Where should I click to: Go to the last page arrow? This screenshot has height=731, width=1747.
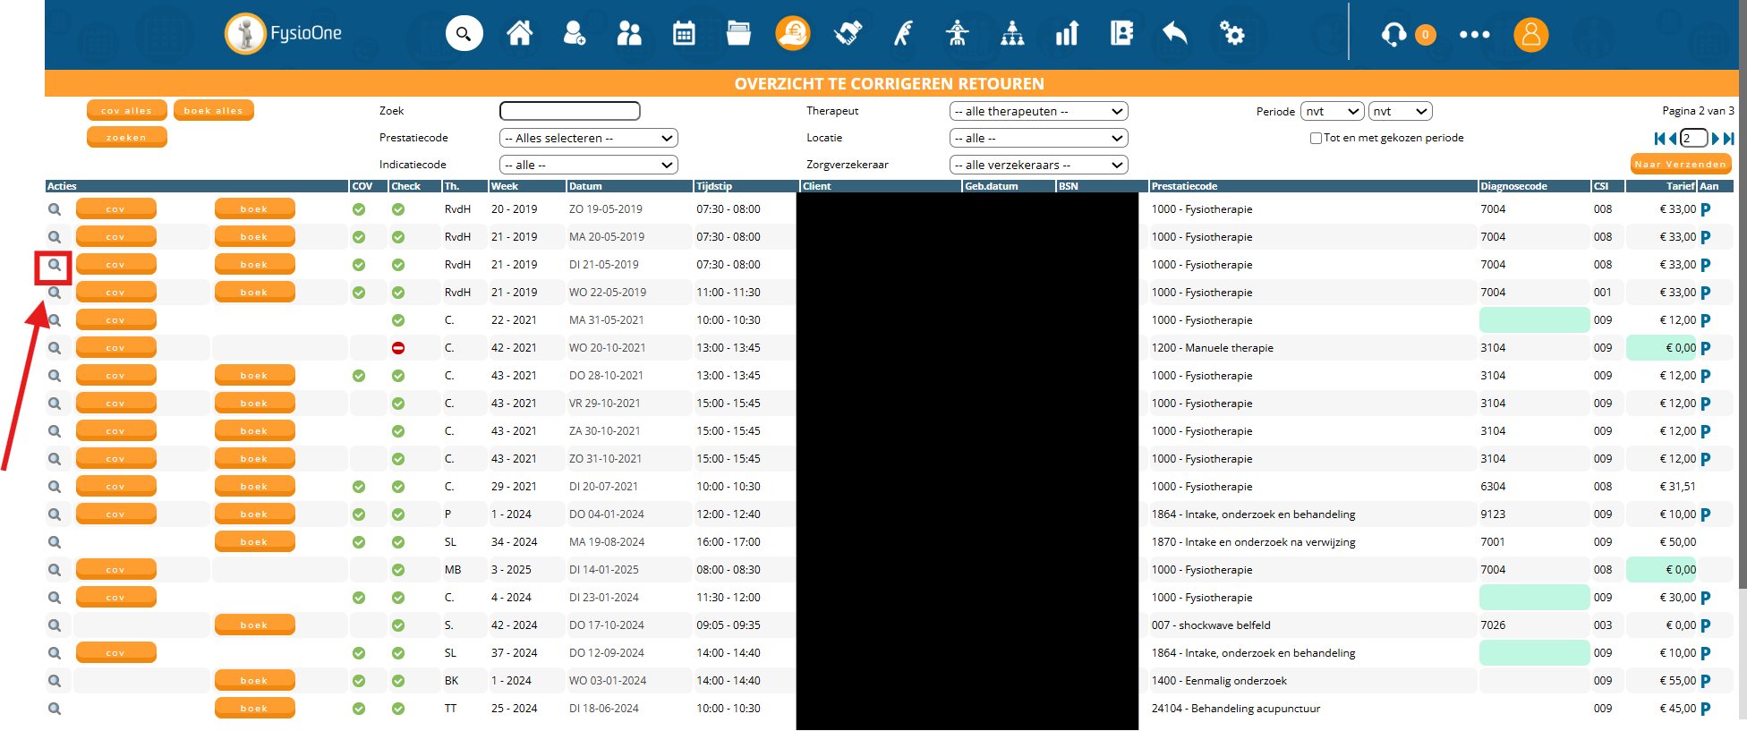pos(1729,139)
